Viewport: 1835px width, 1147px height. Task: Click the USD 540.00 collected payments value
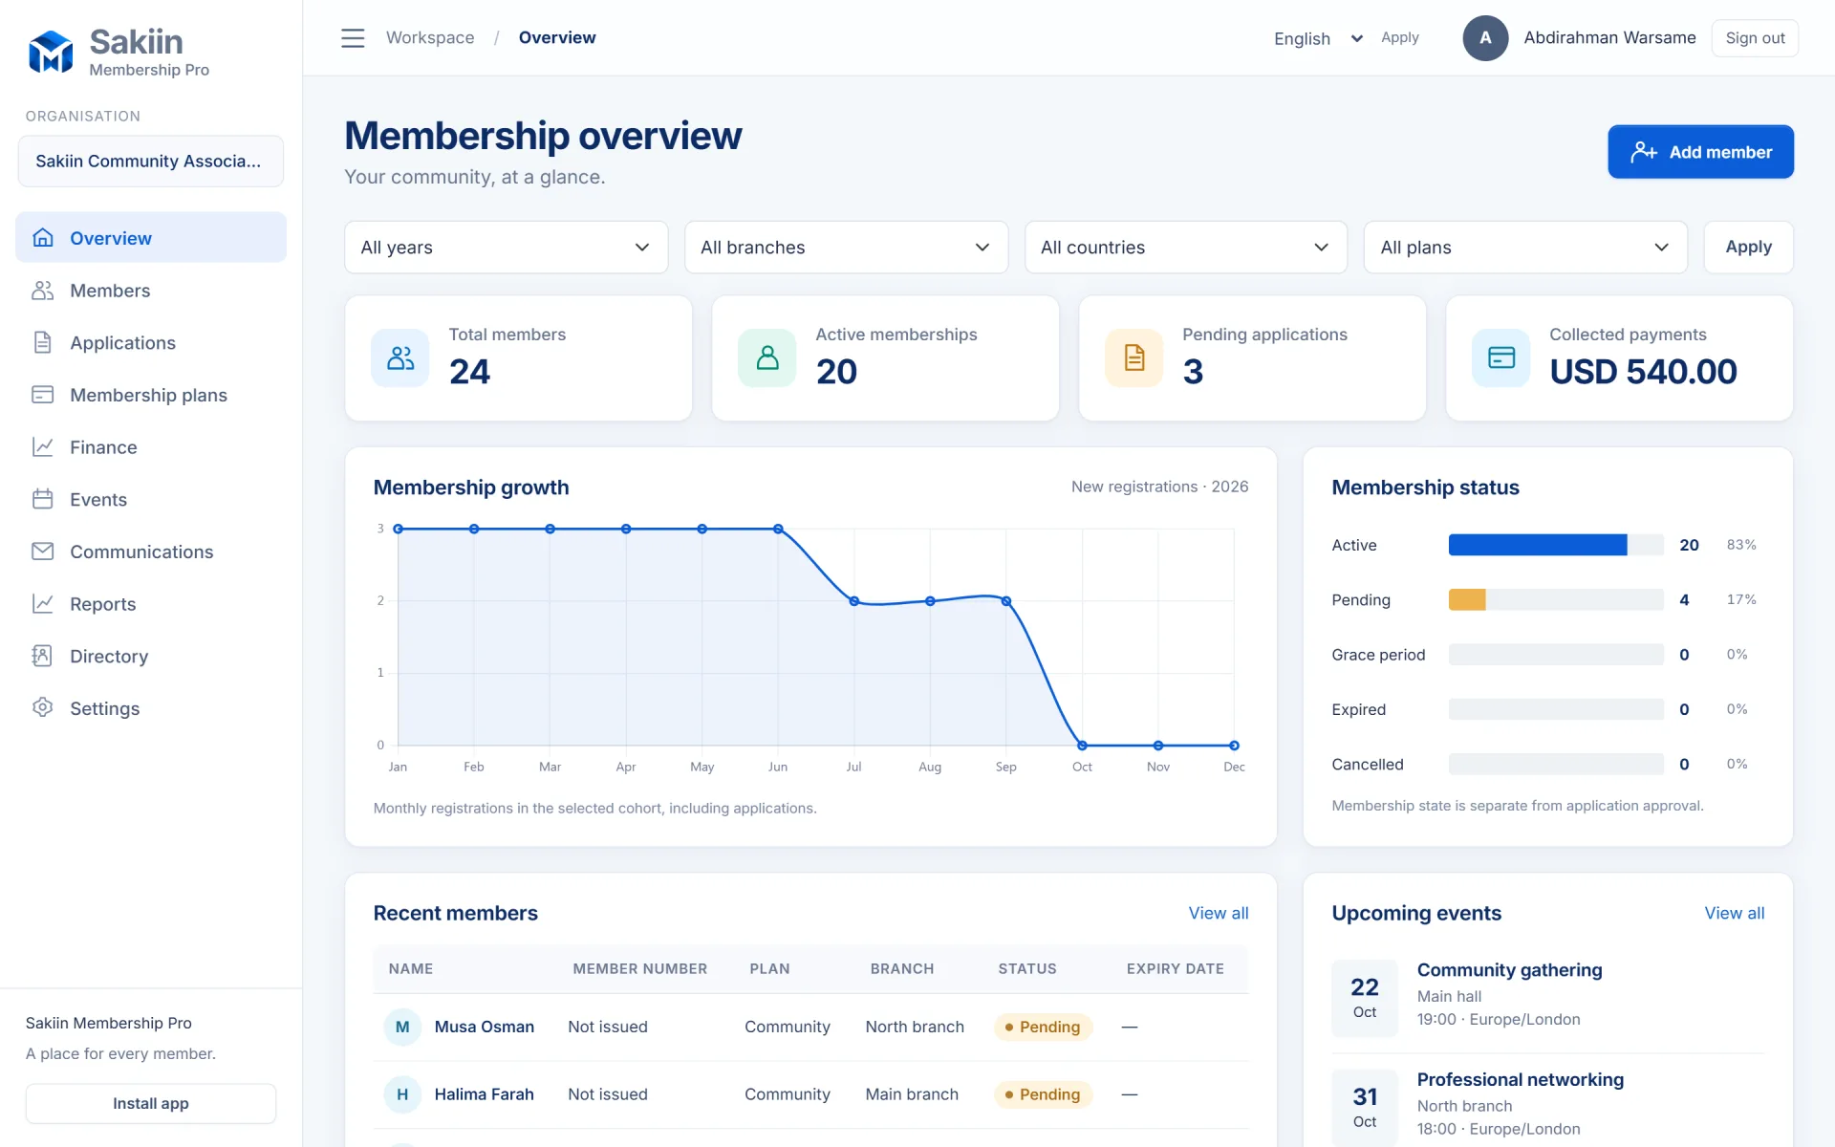pos(1643,372)
